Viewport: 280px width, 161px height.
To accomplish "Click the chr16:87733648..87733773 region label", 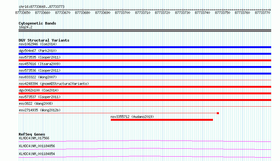I will (42, 7).
